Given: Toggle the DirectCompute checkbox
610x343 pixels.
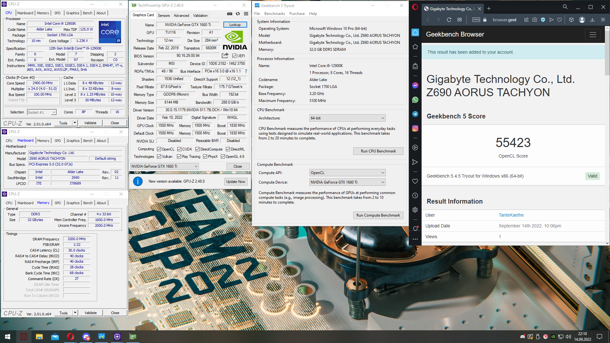Looking at the screenshot, I should [198, 149].
